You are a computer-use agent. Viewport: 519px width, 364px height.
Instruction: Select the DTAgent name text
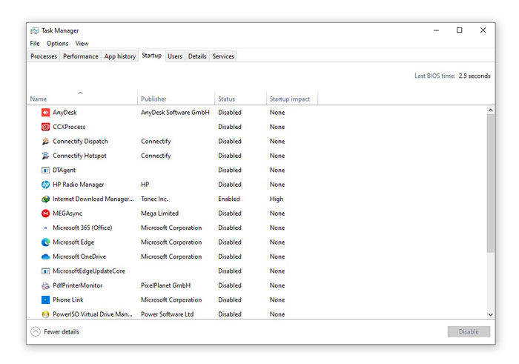65,170
